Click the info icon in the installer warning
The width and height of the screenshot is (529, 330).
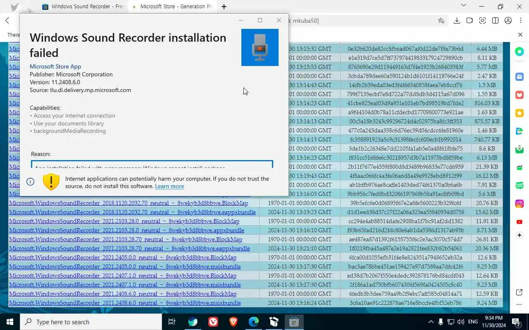click(x=30, y=182)
